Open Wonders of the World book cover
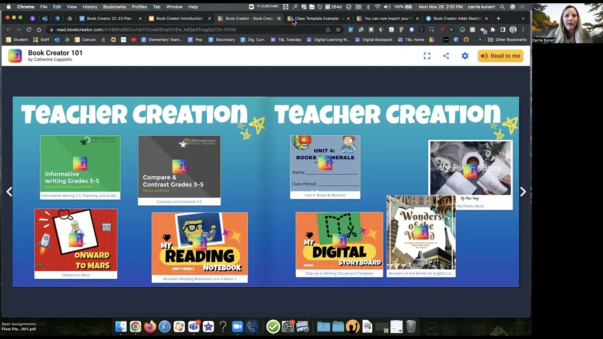 pyautogui.click(x=421, y=233)
